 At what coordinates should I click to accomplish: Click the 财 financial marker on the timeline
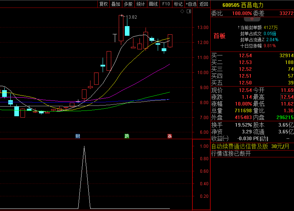tap(78, 136)
